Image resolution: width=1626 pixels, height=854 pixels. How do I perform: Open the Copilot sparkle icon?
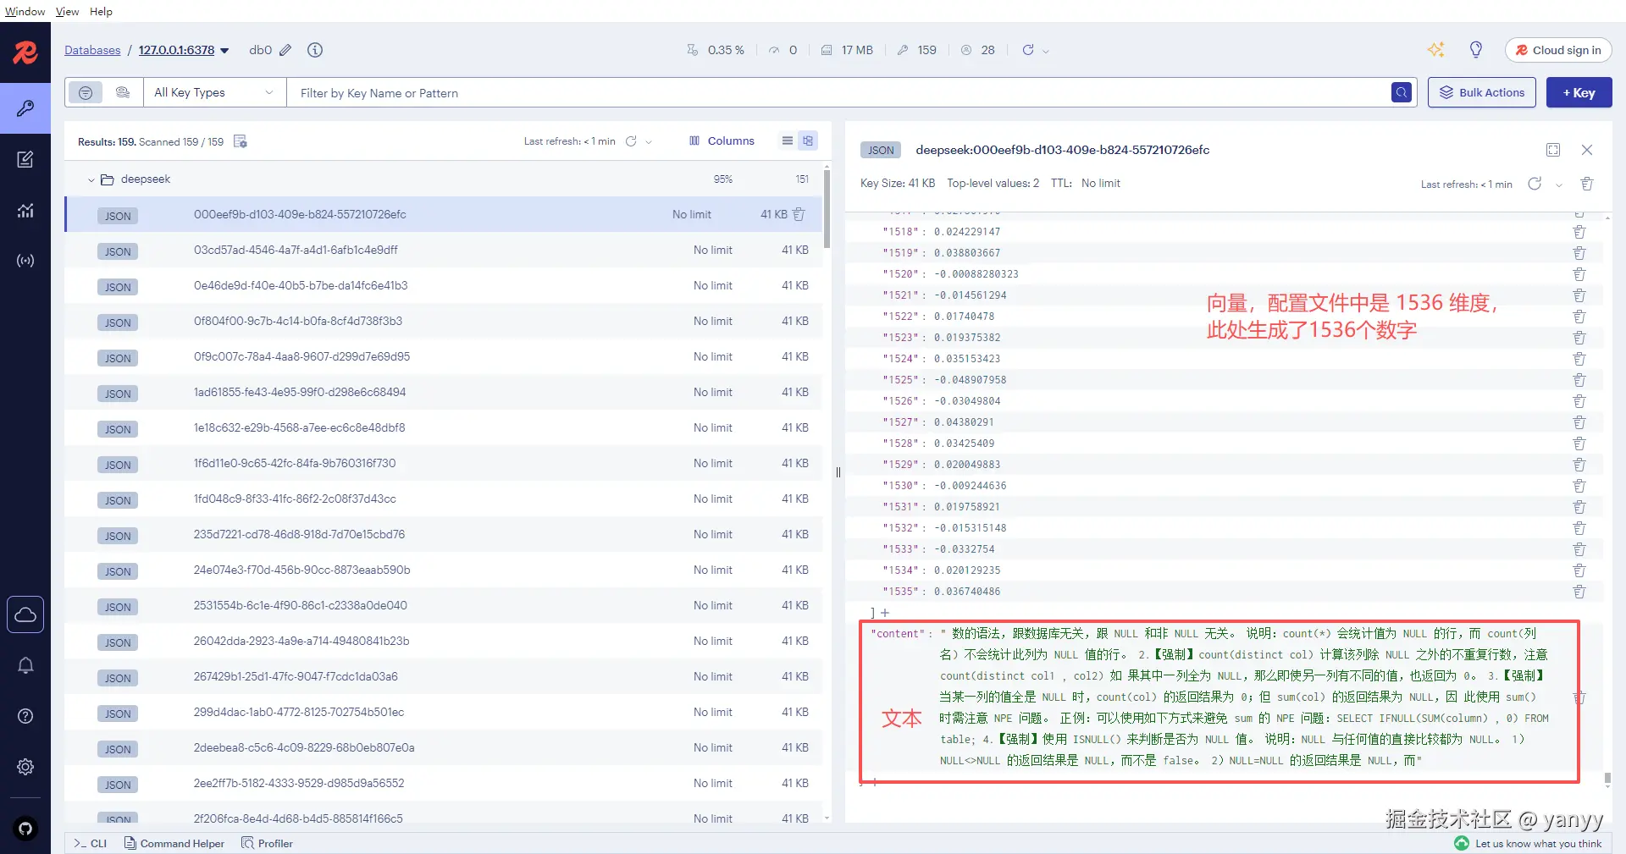point(1436,50)
